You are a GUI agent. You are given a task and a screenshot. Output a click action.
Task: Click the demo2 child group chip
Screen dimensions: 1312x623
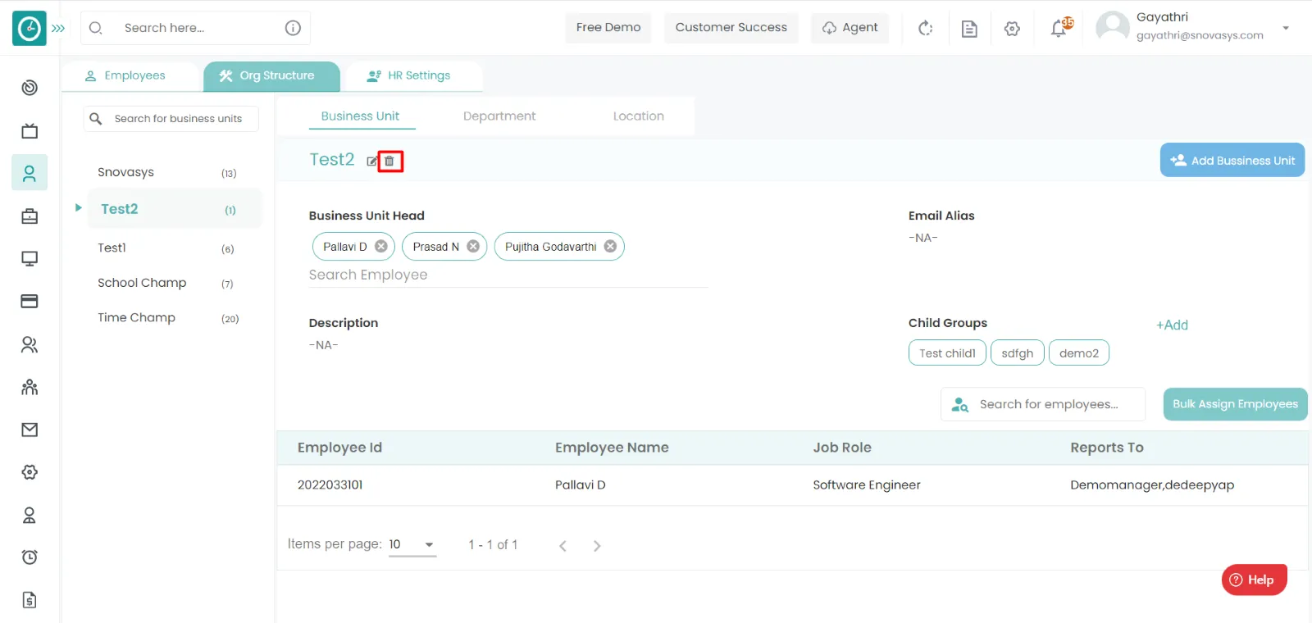1079,353
